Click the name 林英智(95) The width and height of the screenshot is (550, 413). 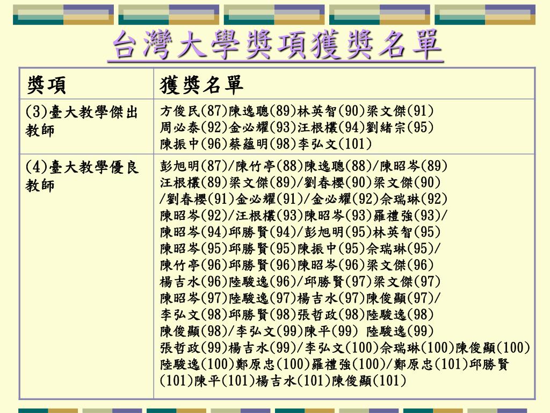click(x=407, y=232)
